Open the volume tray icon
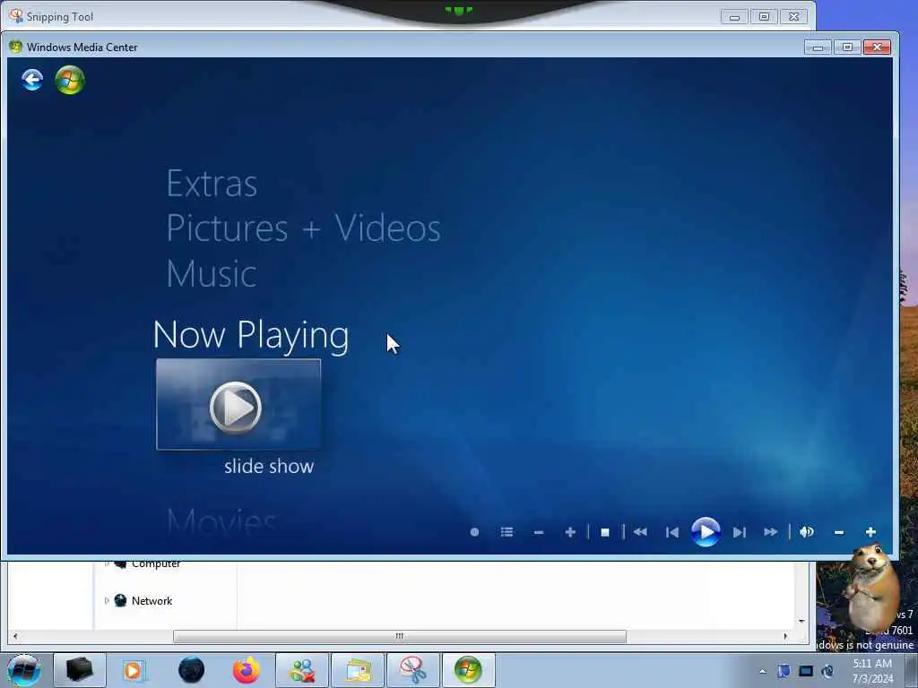 (827, 671)
